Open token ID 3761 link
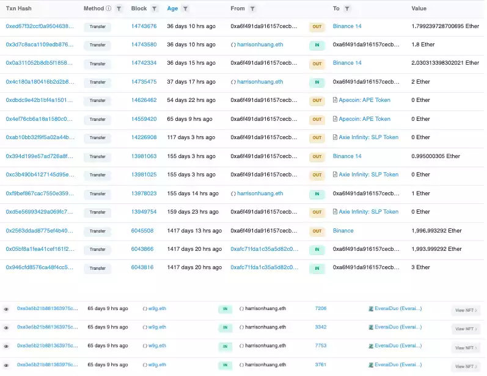The width and height of the screenshot is (487, 376). click(x=321, y=364)
